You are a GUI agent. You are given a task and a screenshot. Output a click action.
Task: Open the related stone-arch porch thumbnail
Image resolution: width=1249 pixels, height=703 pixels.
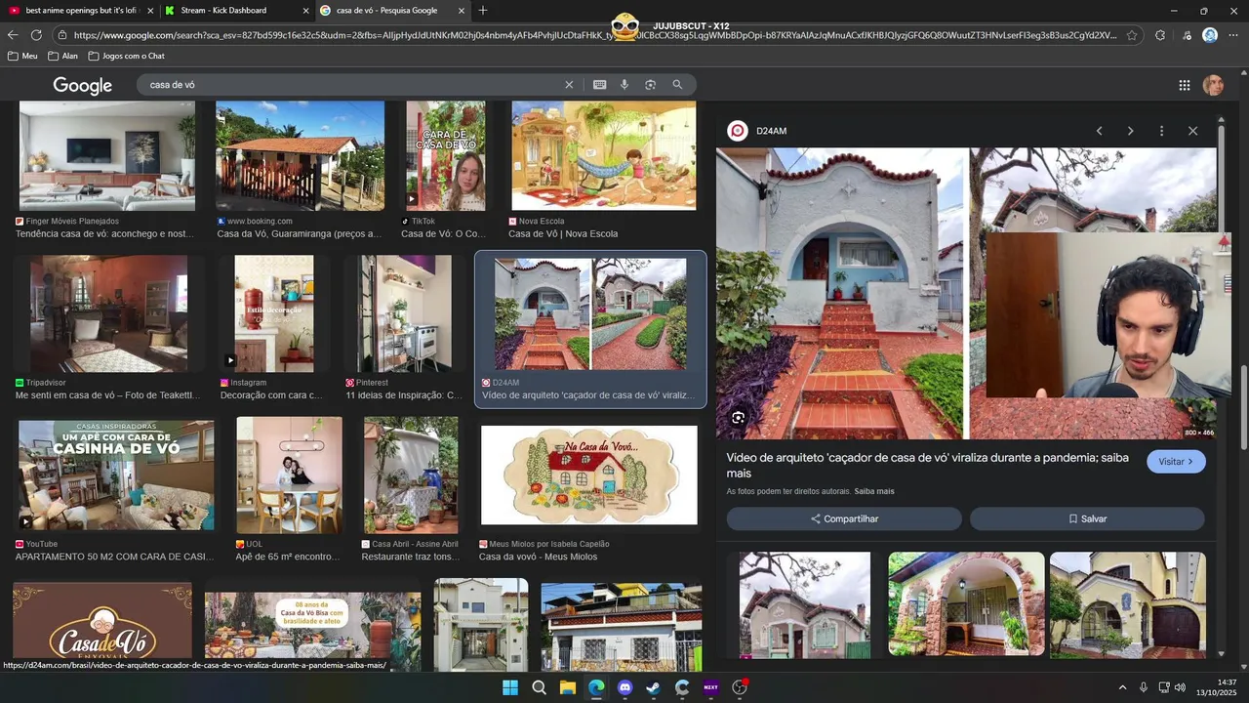[x=966, y=603]
